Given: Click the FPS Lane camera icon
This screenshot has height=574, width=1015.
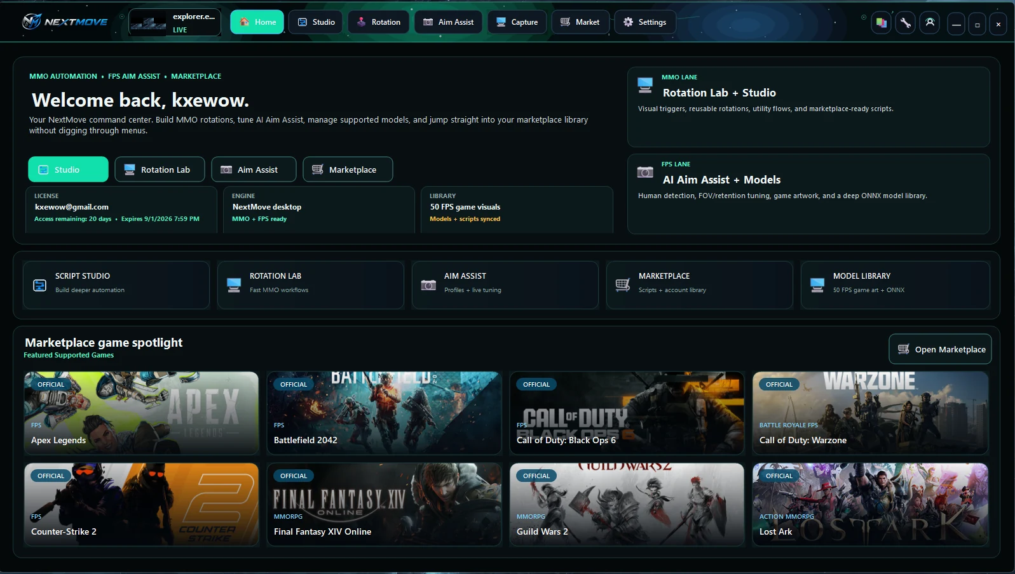Looking at the screenshot, I should 645,172.
